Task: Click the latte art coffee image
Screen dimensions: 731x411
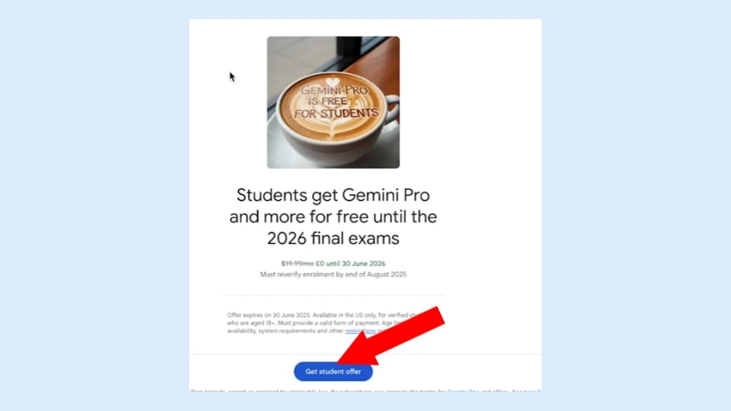Action: (x=333, y=102)
